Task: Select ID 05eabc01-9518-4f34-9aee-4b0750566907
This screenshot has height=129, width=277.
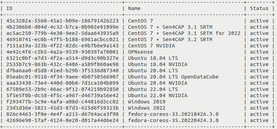Action: (62, 77)
